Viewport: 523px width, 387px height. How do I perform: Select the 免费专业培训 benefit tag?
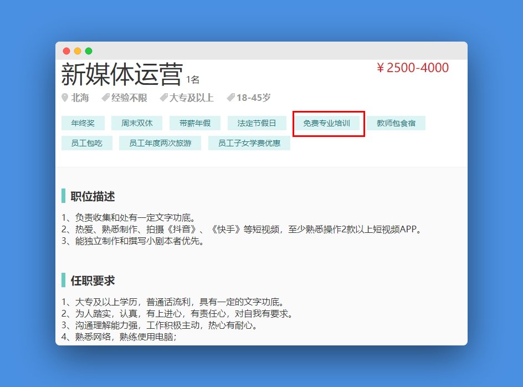[x=326, y=123]
